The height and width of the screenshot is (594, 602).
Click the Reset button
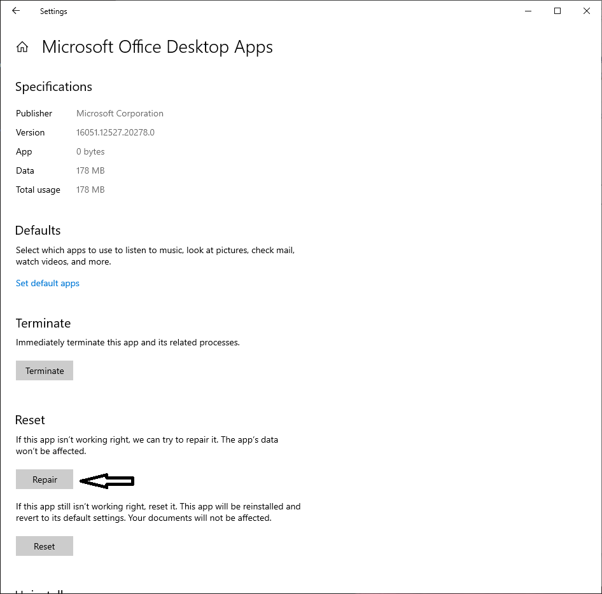coord(45,546)
